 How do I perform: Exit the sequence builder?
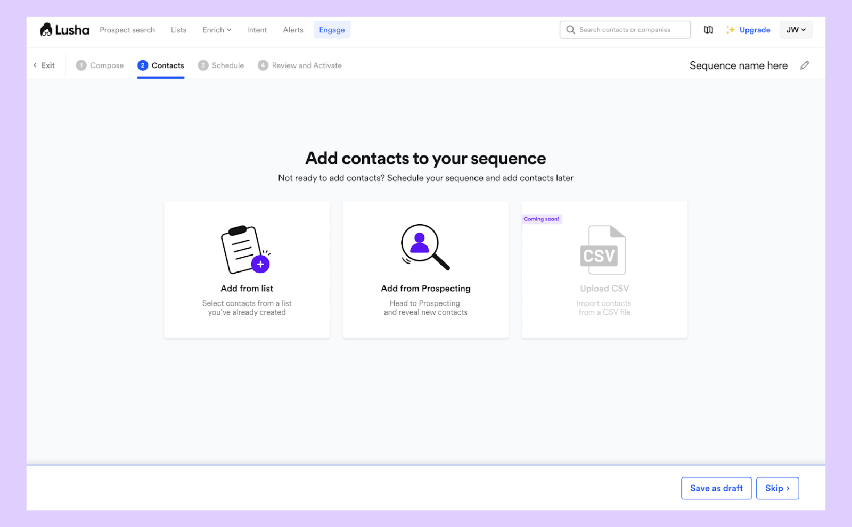point(44,65)
